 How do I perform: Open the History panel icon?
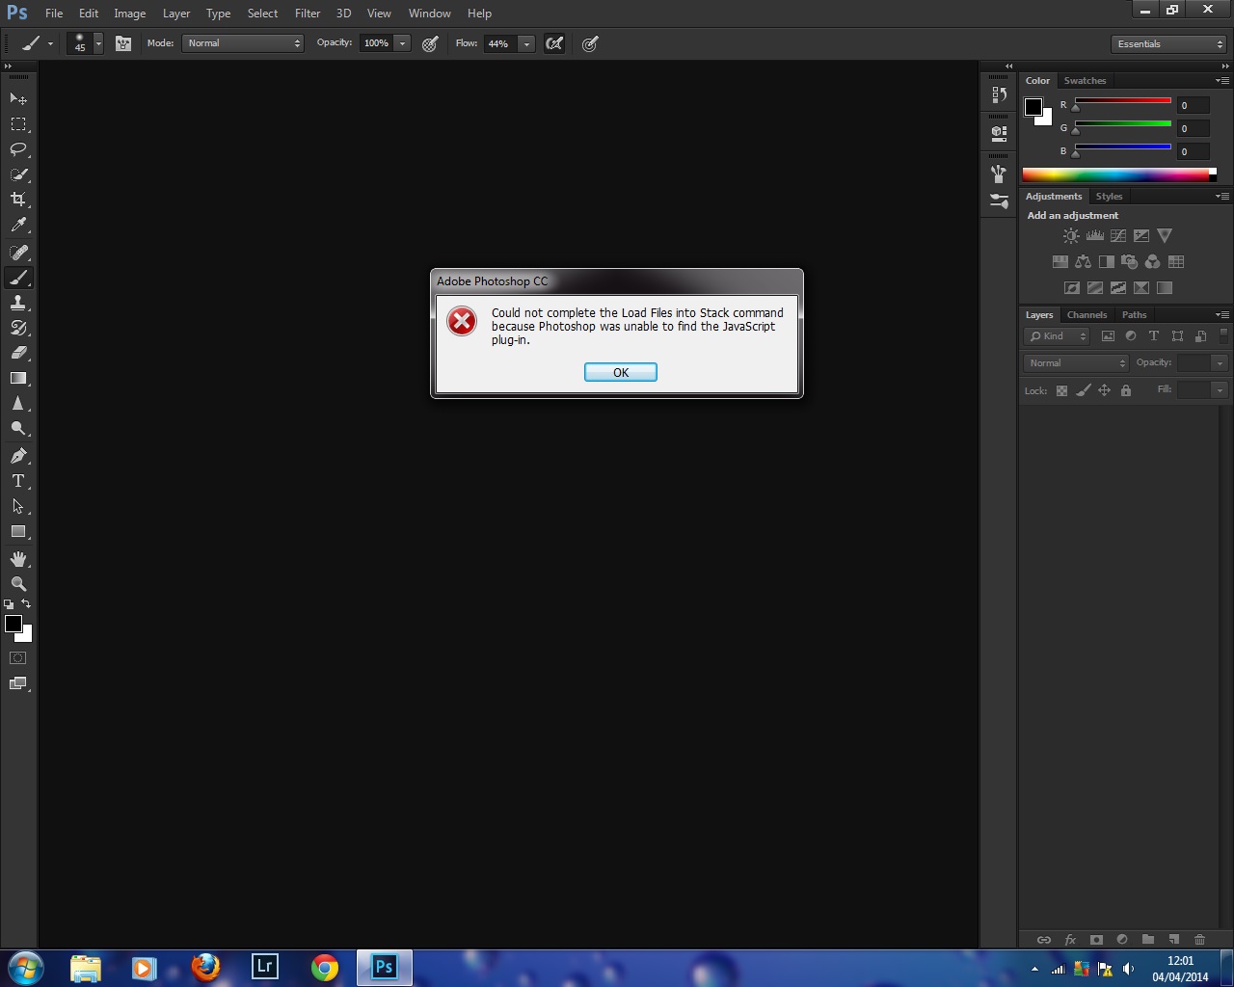click(x=999, y=94)
